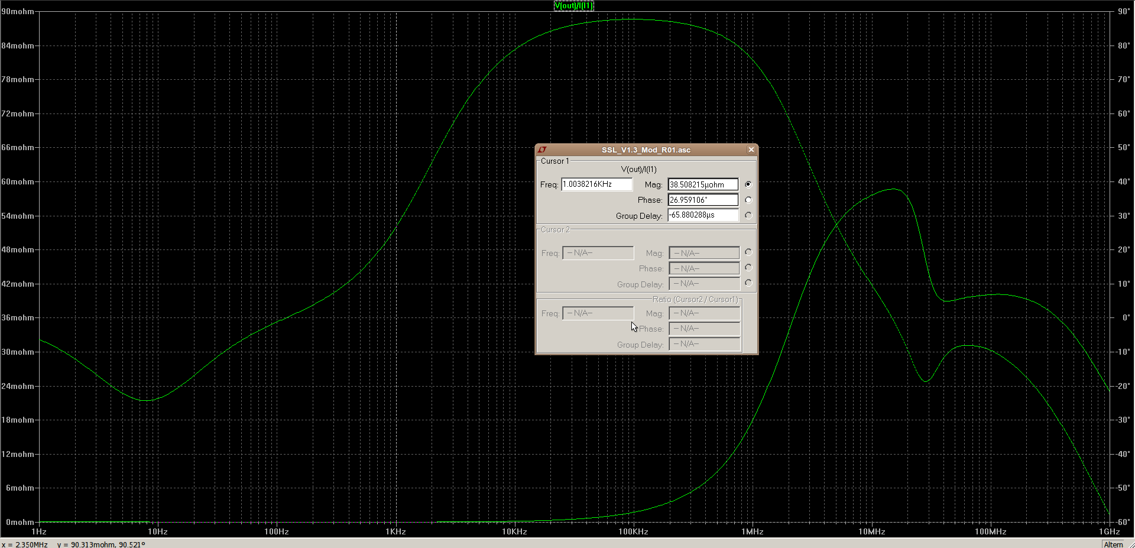Click the V(out)/I(I1) trace label
1135x548 pixels.
click(x=573, y=6)
